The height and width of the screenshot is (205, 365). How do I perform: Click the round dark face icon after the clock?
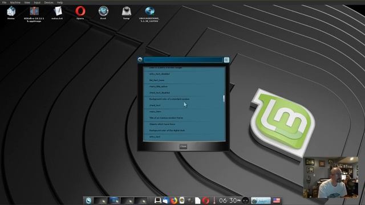click(x=245, y=200)
